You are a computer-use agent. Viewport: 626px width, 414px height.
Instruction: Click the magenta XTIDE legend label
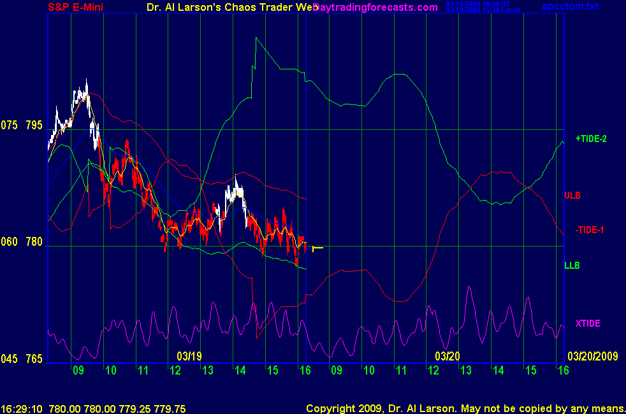(587, 324)
